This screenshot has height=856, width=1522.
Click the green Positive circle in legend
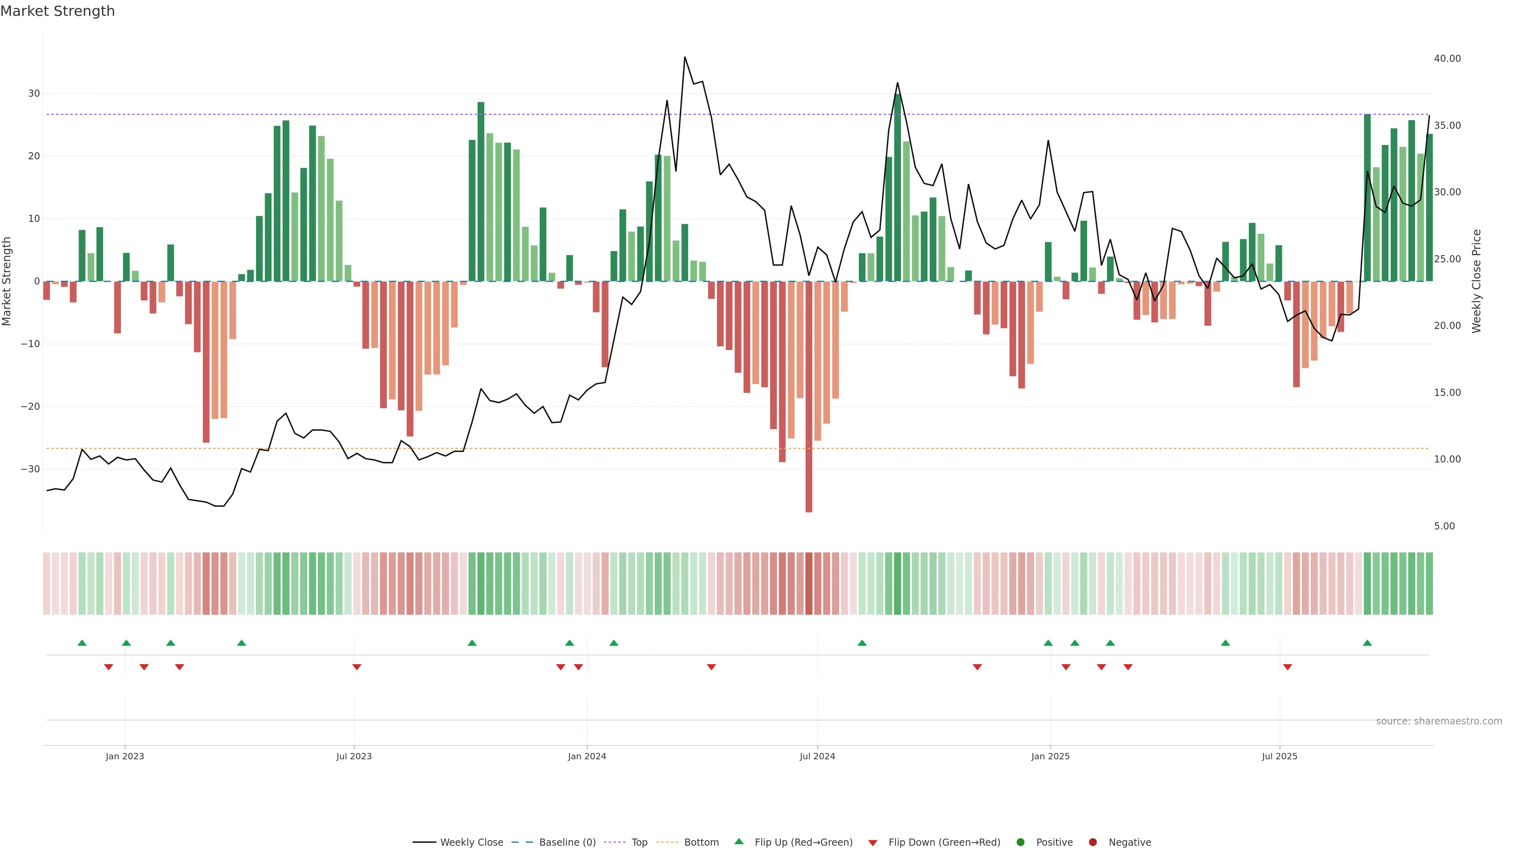(x=1020, y=843)
